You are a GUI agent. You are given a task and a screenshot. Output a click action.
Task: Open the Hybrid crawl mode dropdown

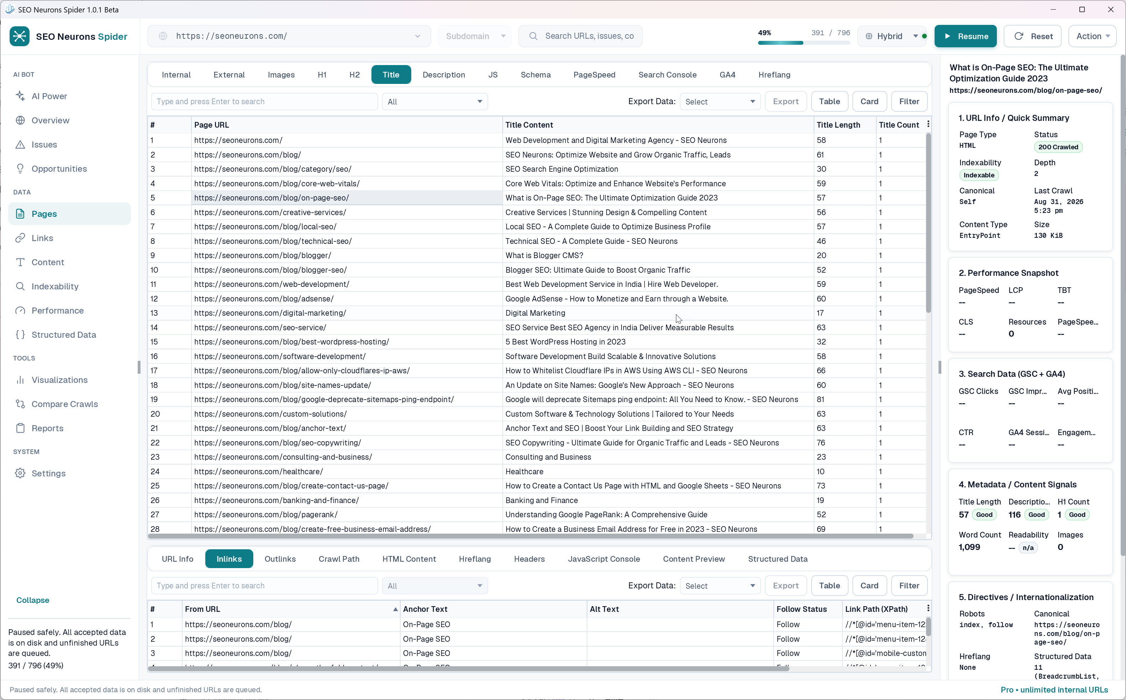tap(892, 36)
